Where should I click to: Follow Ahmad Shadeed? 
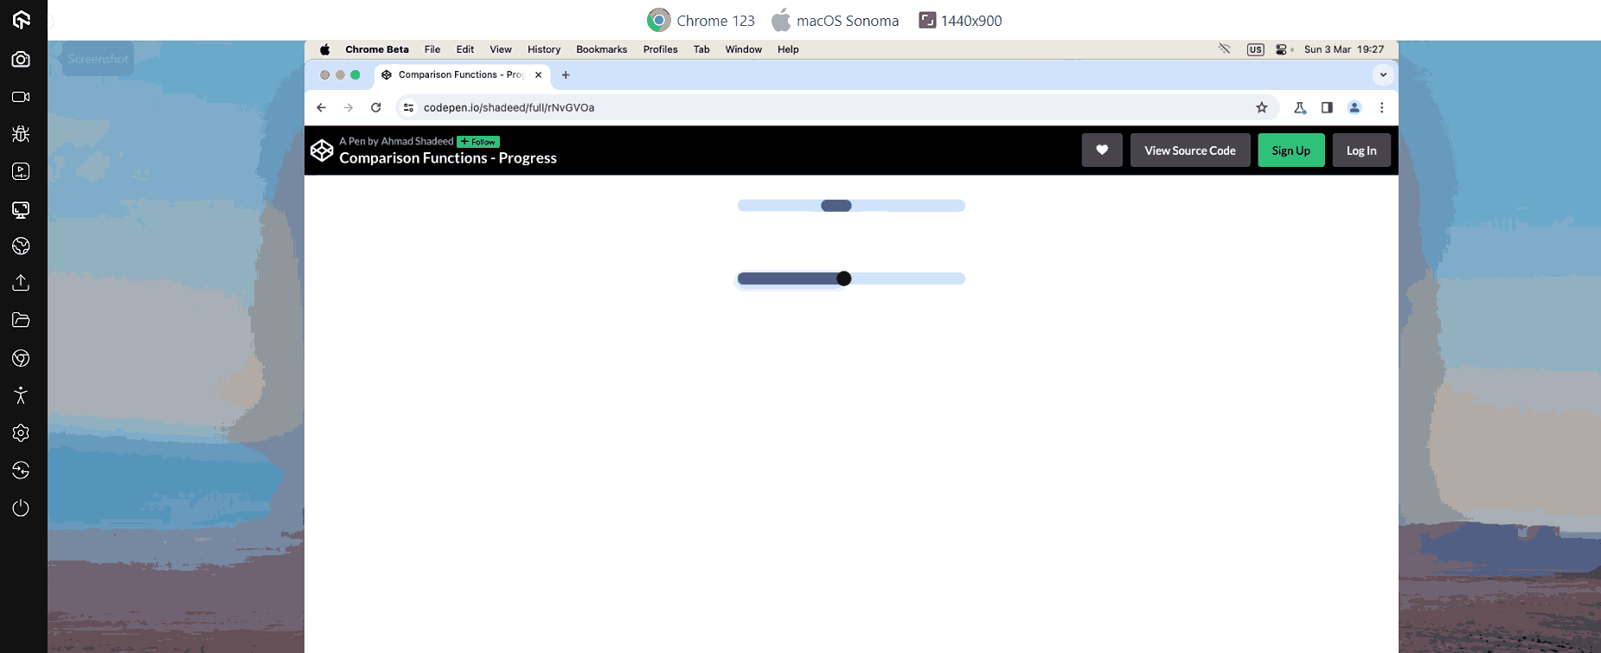[x=478, y=142]
